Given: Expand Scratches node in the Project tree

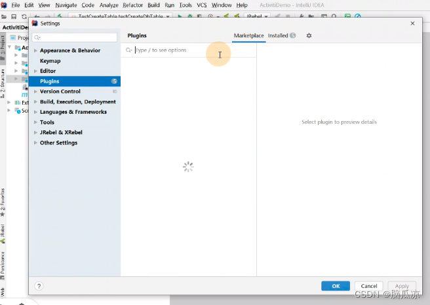Looking at the screenshot, I should click(9, 111).
